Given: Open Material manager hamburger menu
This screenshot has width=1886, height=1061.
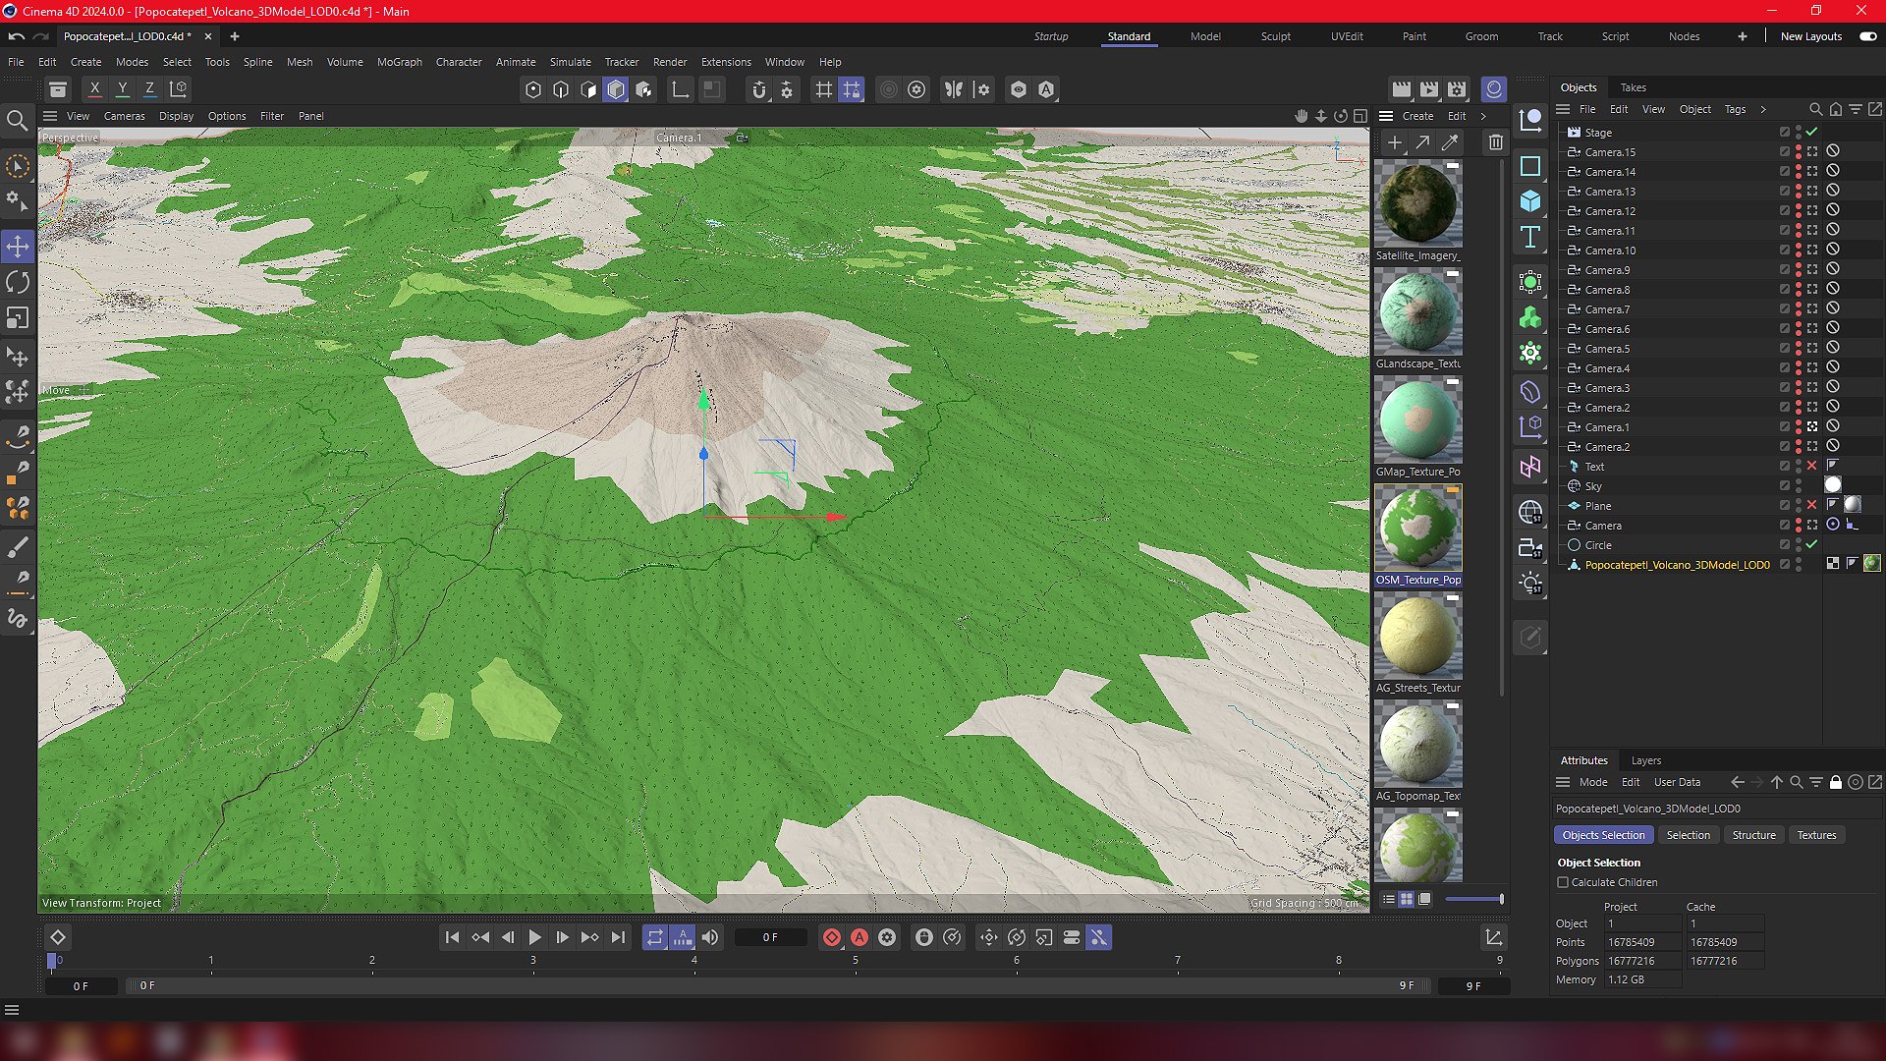Looking at the screenshot, I should coord(1386,116).
